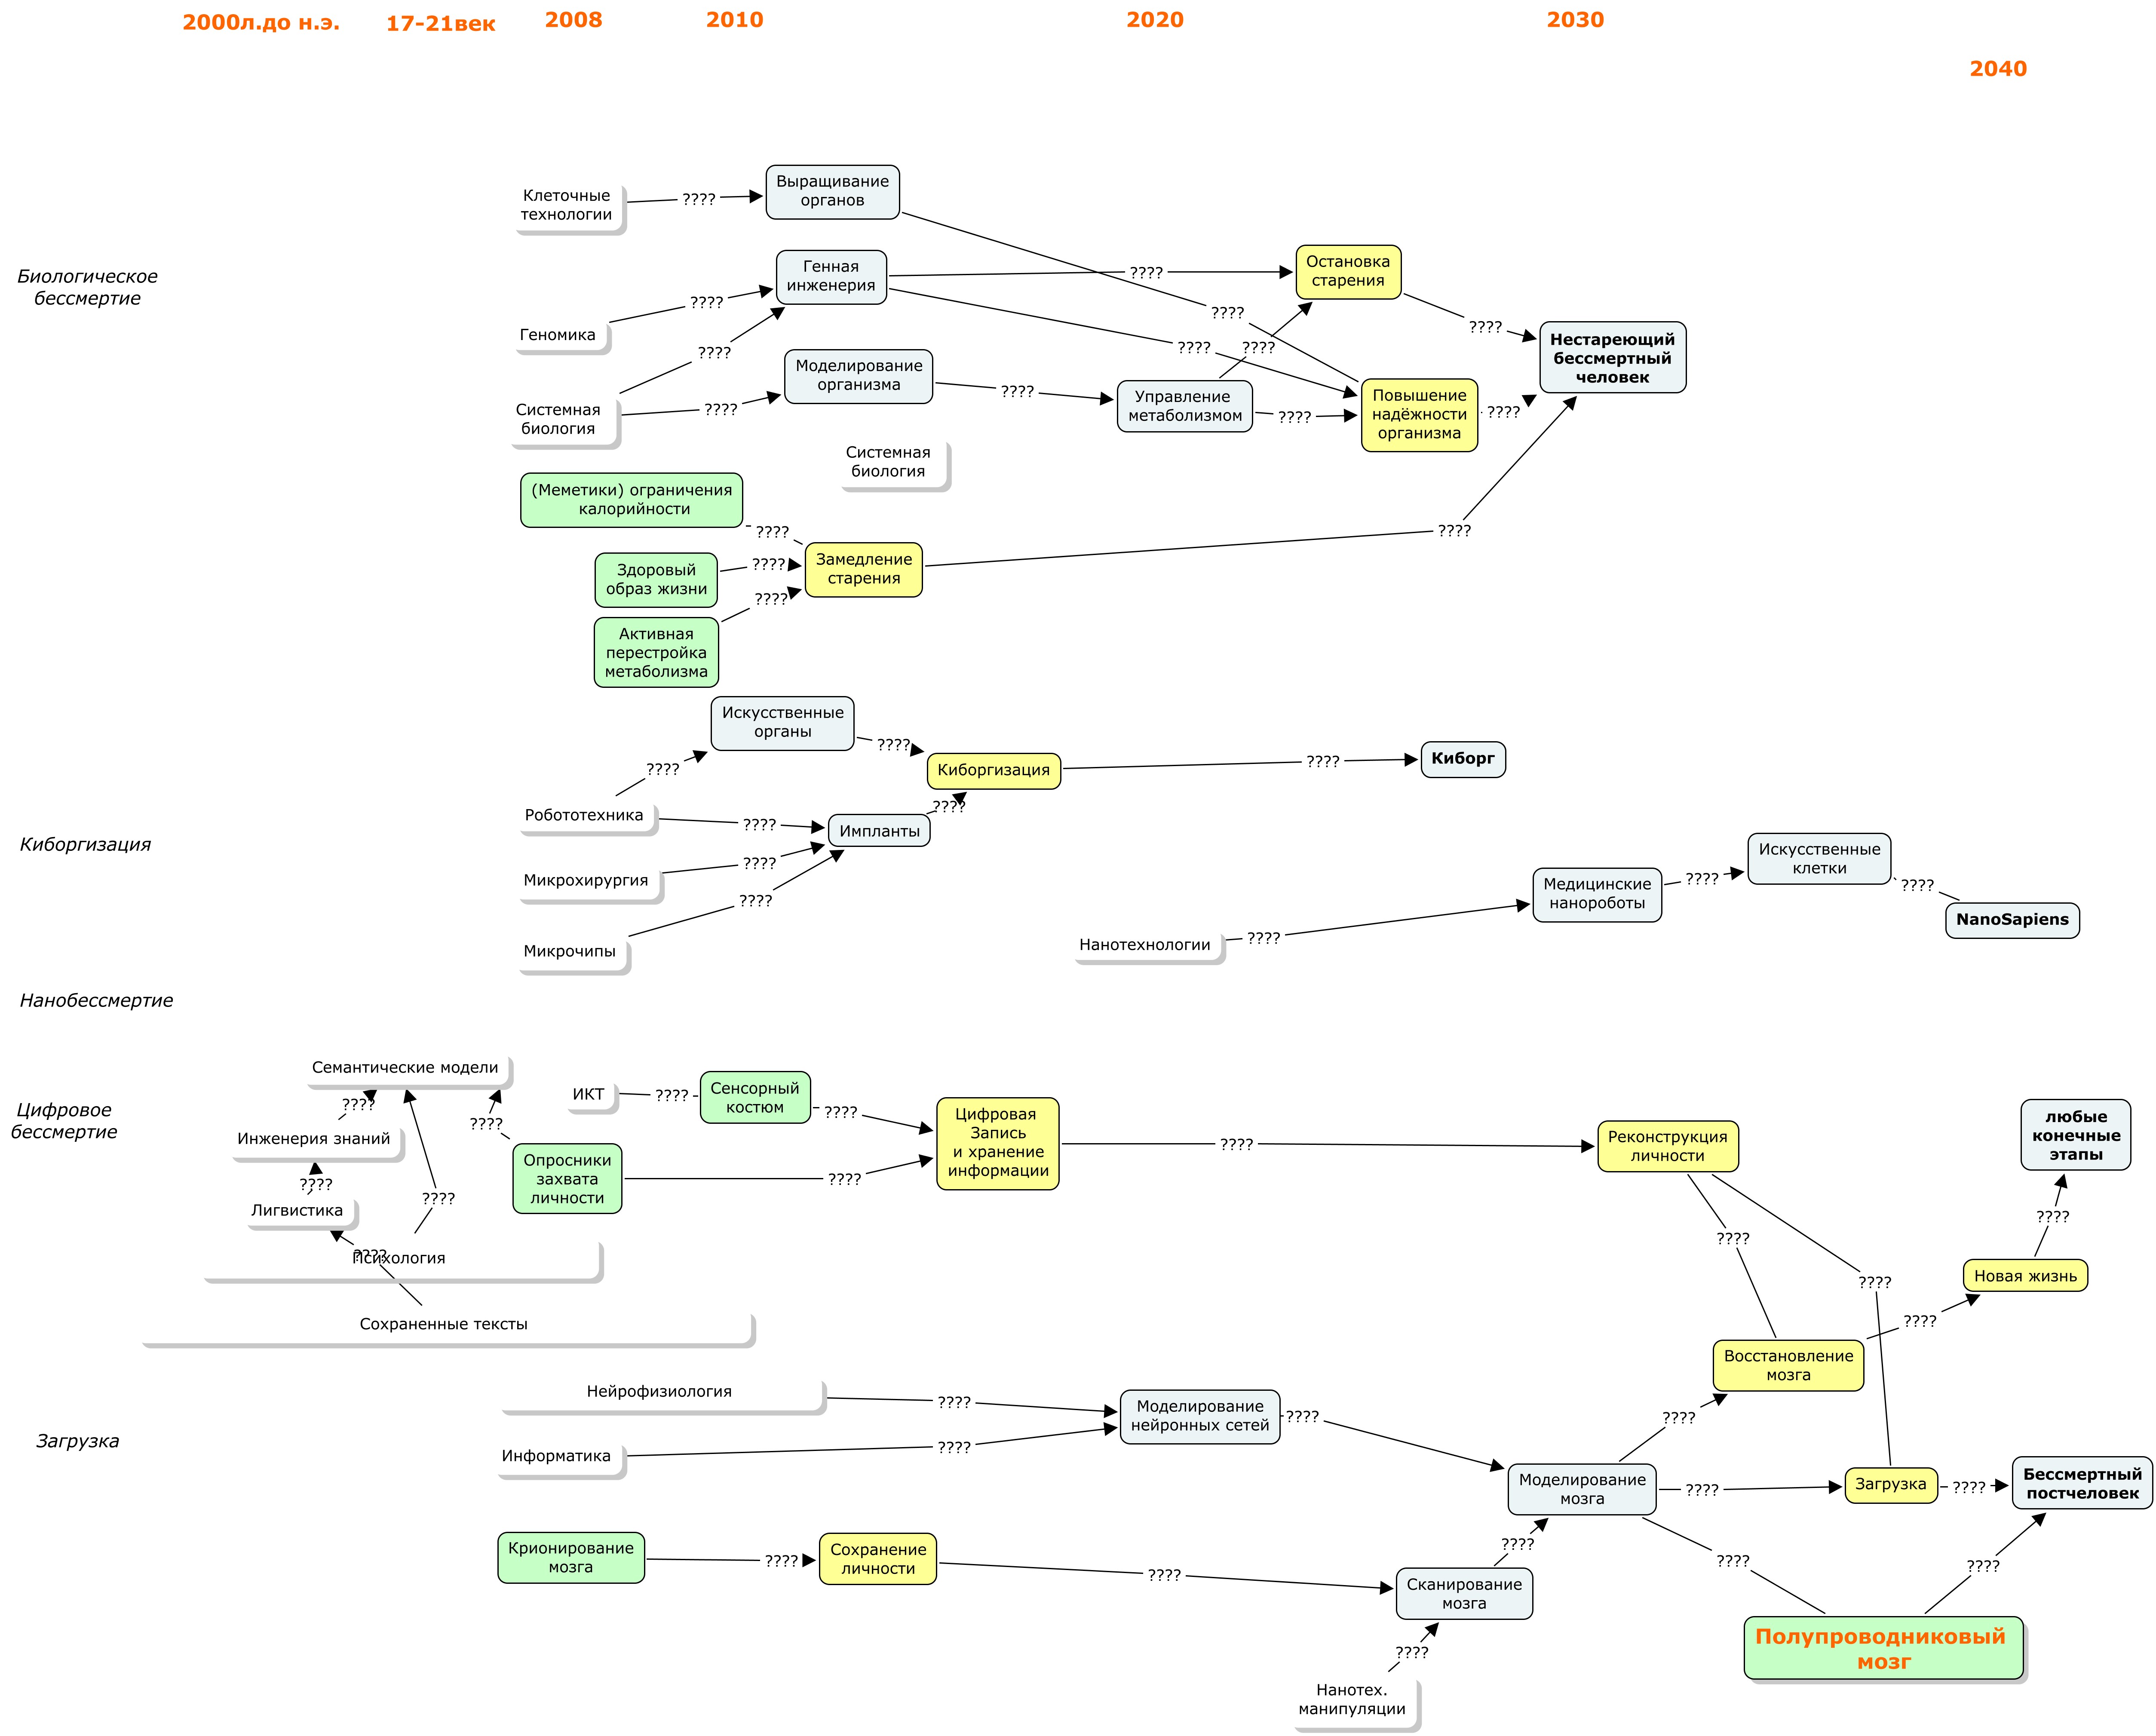Select the 'Лигвистика' label

[297, 1211]
